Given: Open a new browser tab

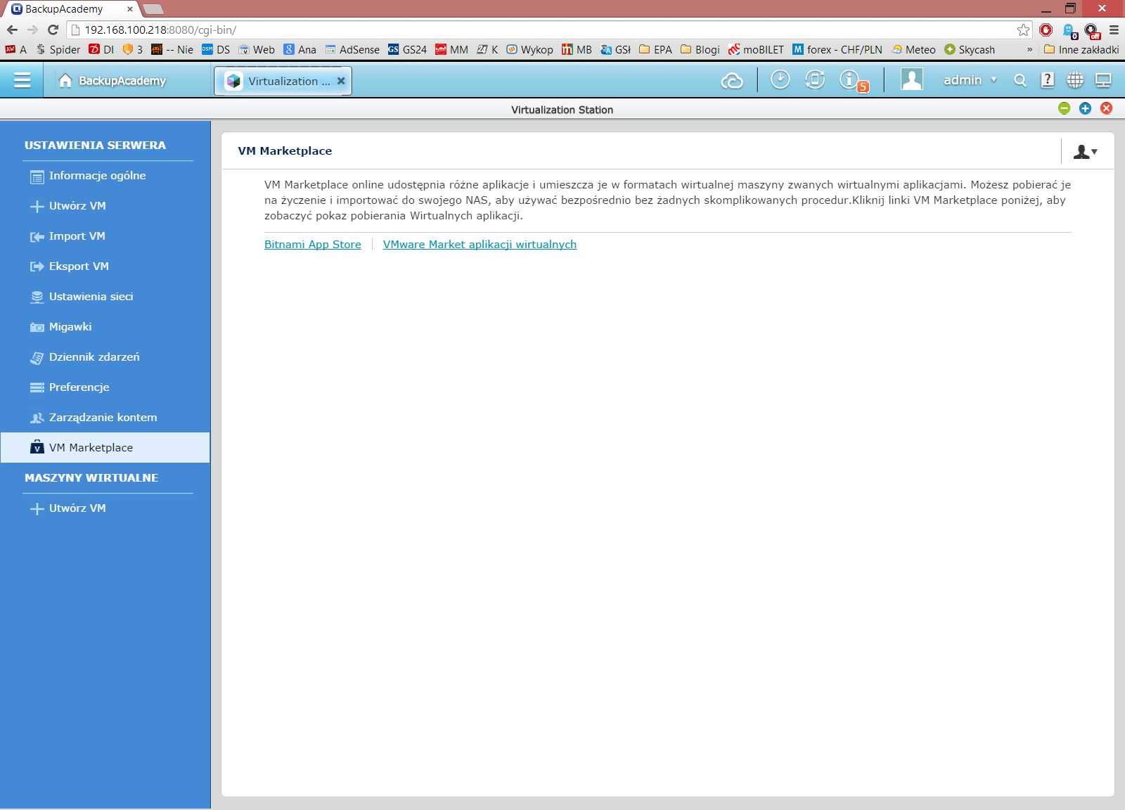Looking at the screenshot, I should (x=153, y=9).
